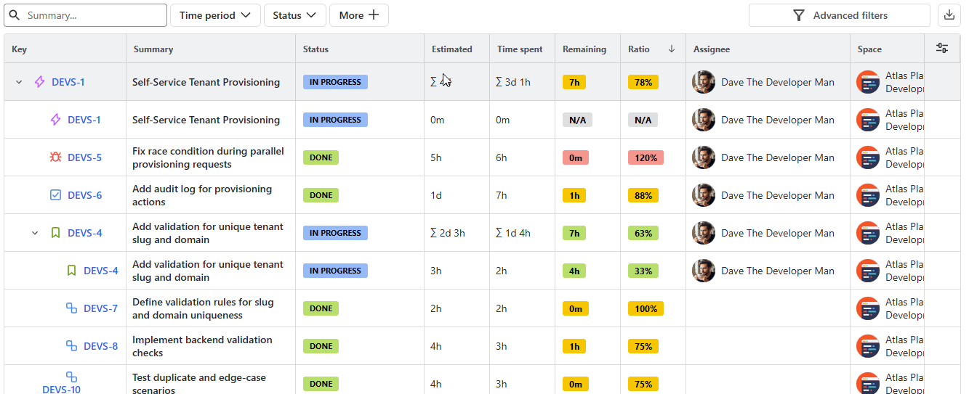The width and height of the screenshot is (977, 394).
Task: Click the subtask icon beside DEVS-8
Action: tap(71, 346)
